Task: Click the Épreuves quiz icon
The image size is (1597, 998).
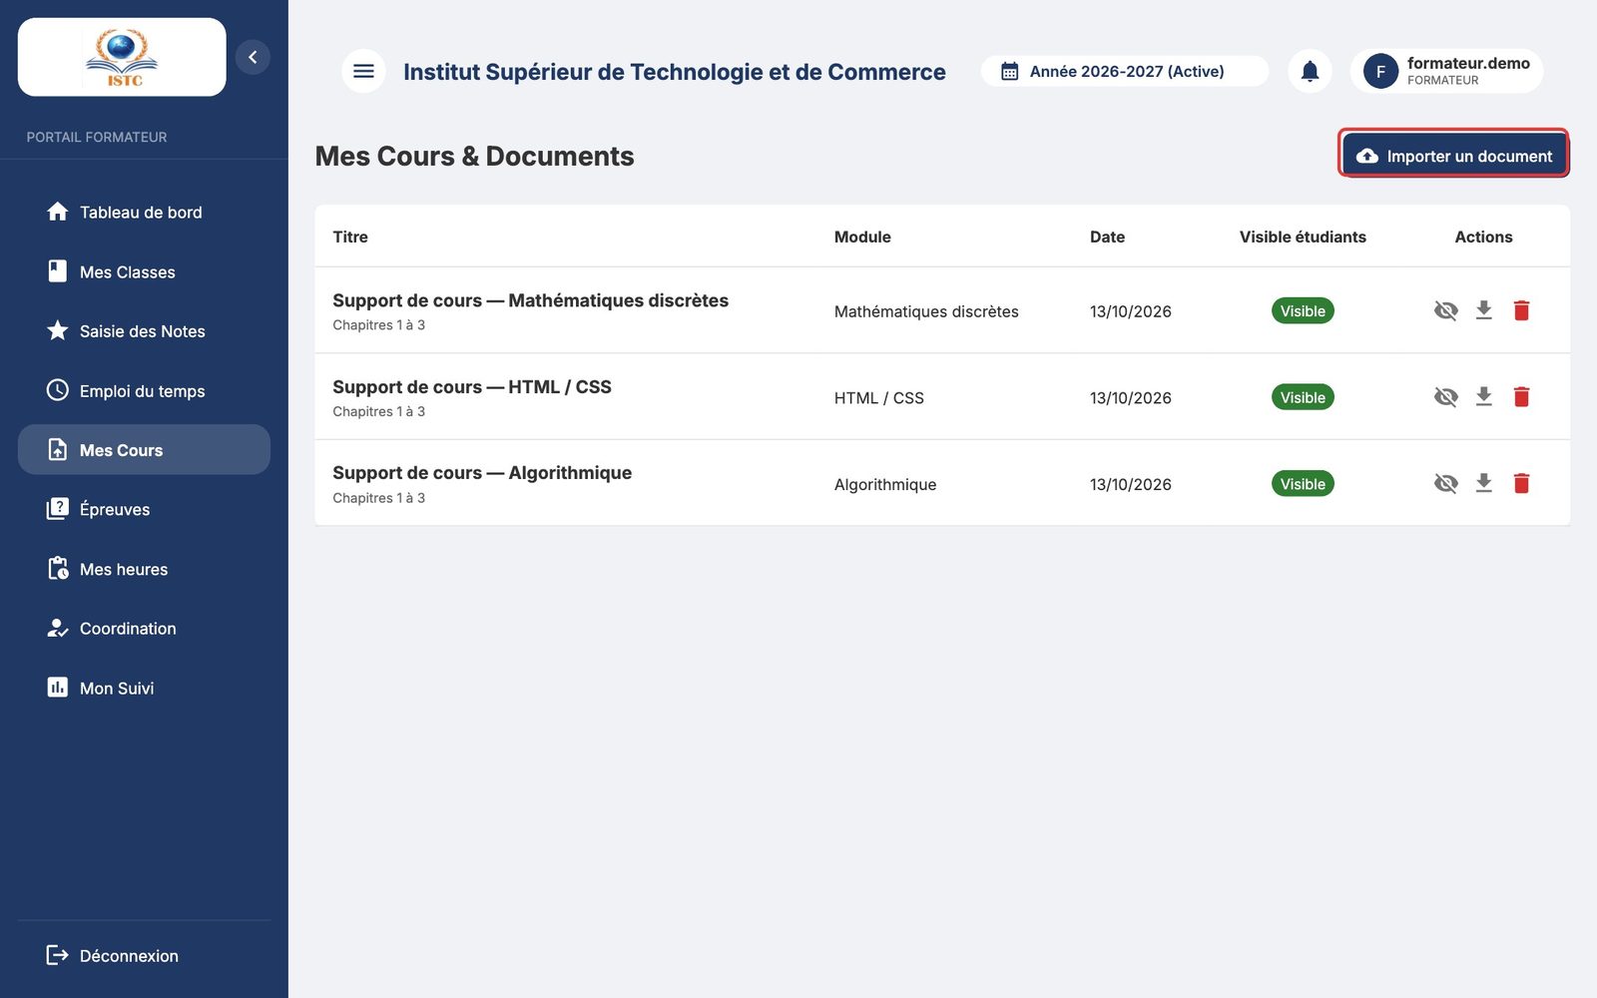Action: [58, 509]
